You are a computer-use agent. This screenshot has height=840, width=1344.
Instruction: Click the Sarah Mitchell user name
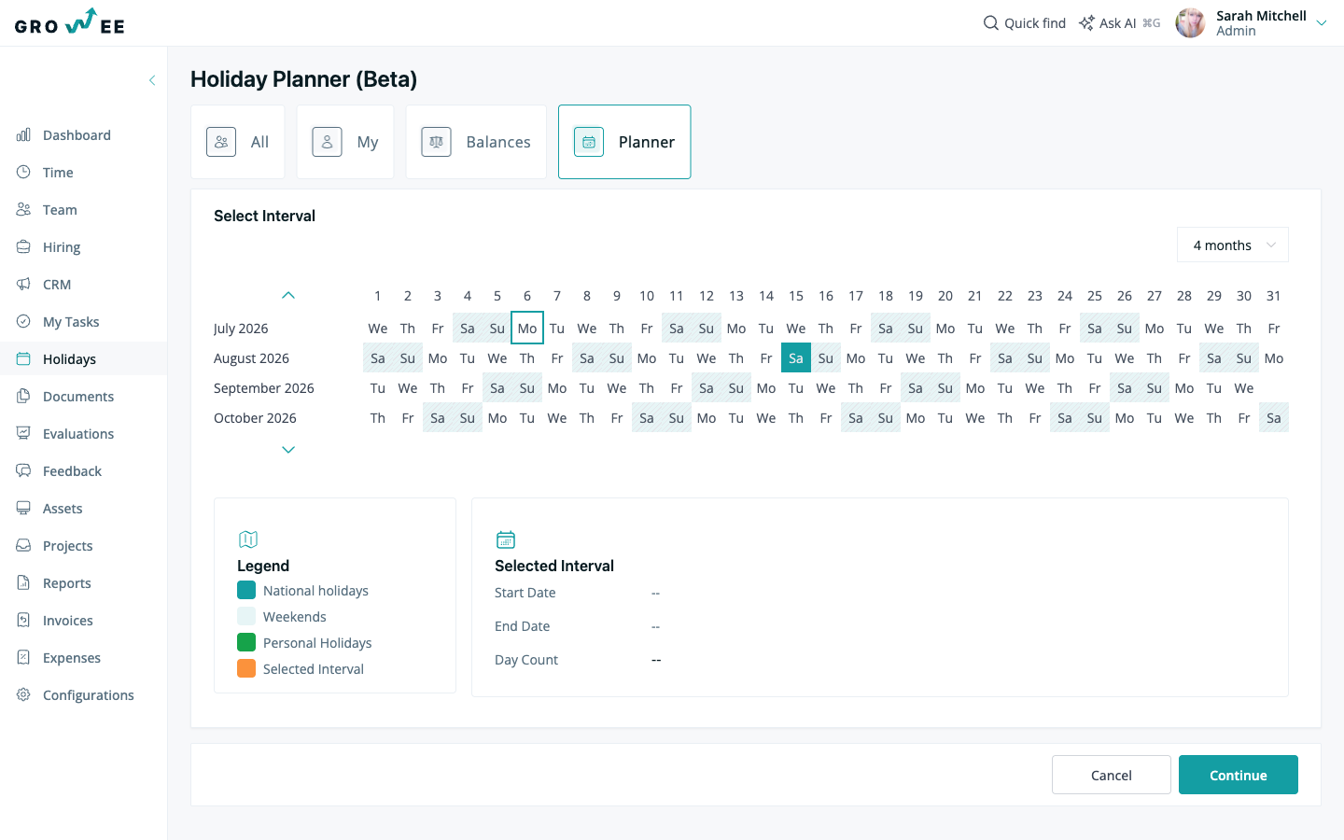(x=1261, y=16)
